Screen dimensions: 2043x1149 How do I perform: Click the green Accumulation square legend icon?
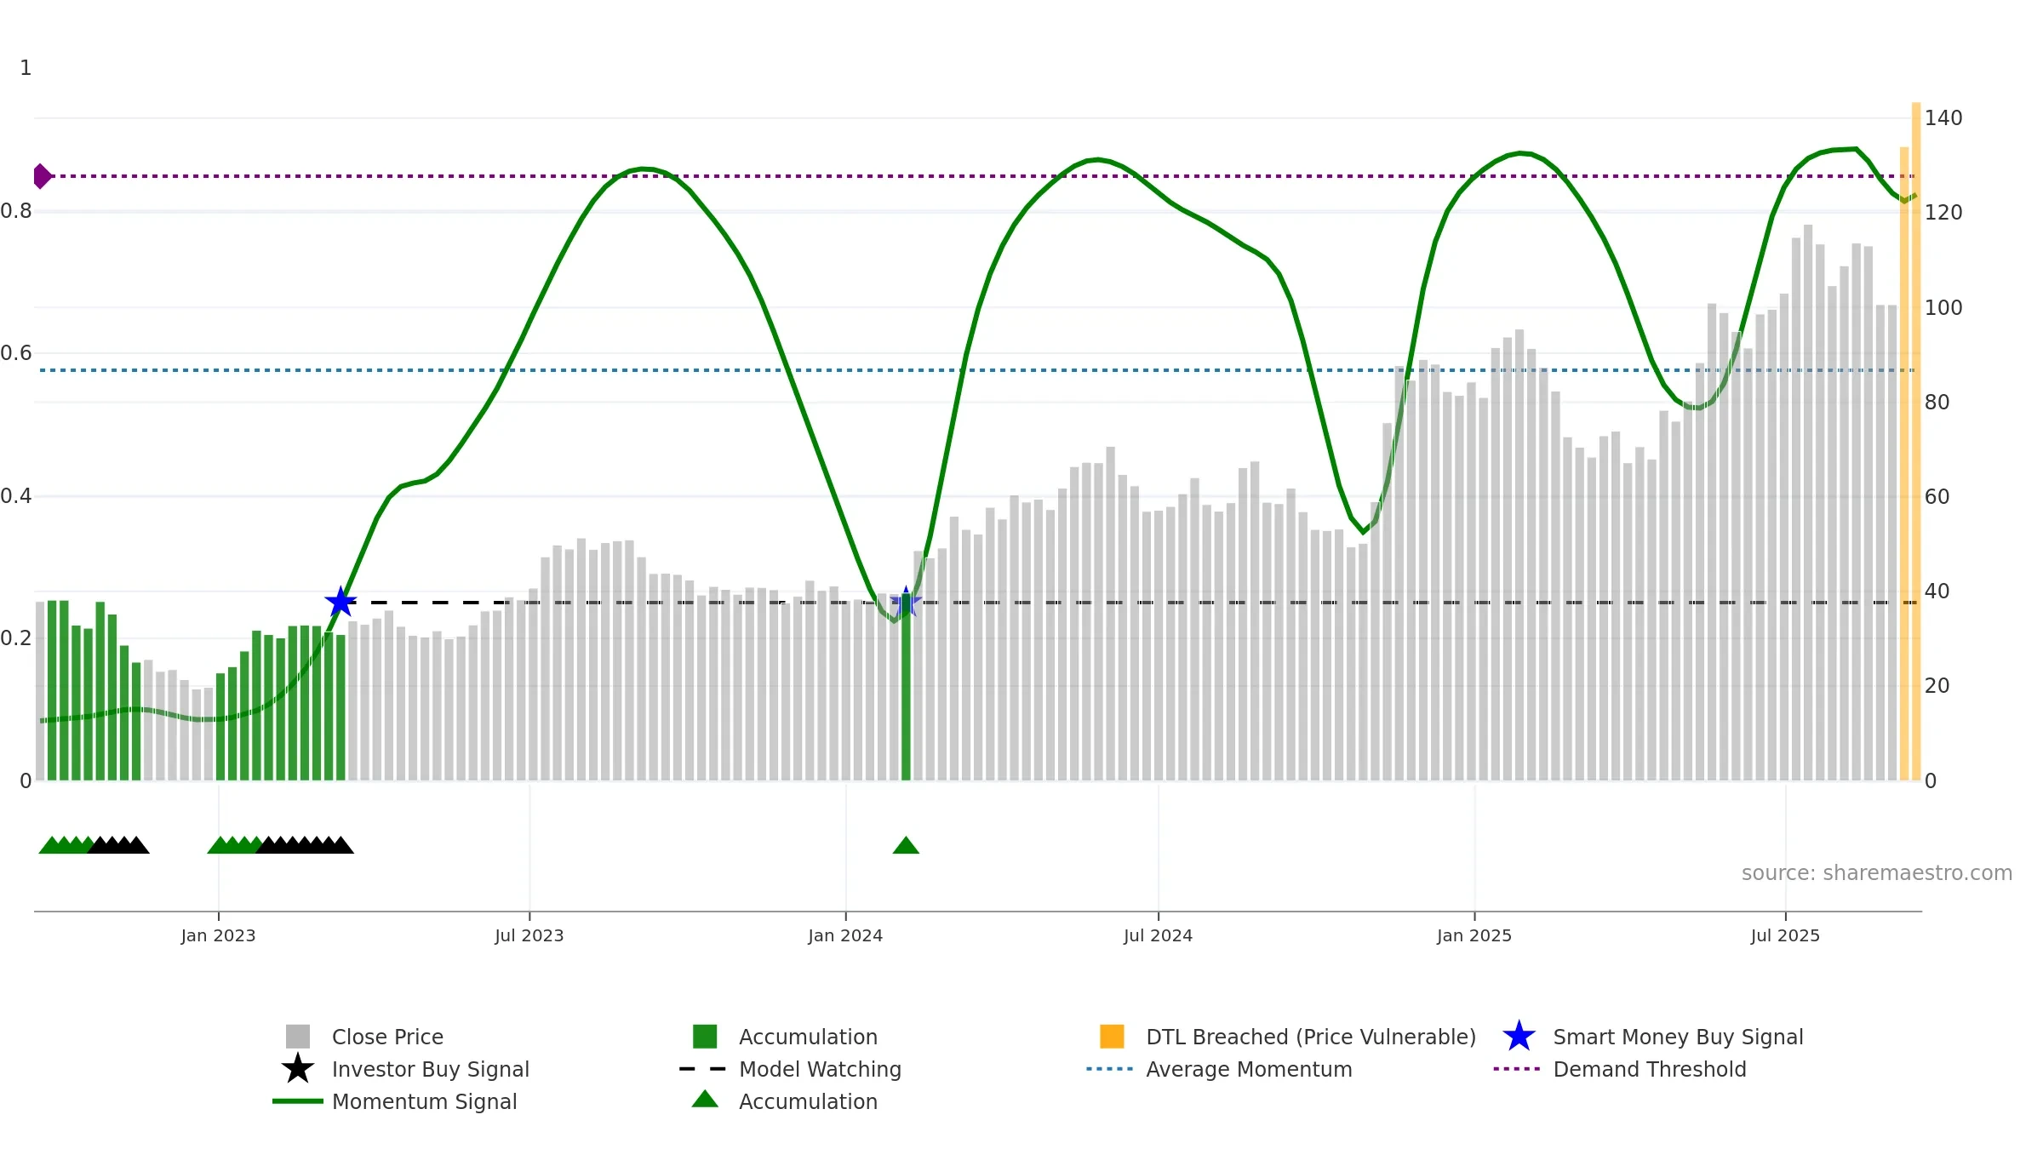coord(705,1037)
